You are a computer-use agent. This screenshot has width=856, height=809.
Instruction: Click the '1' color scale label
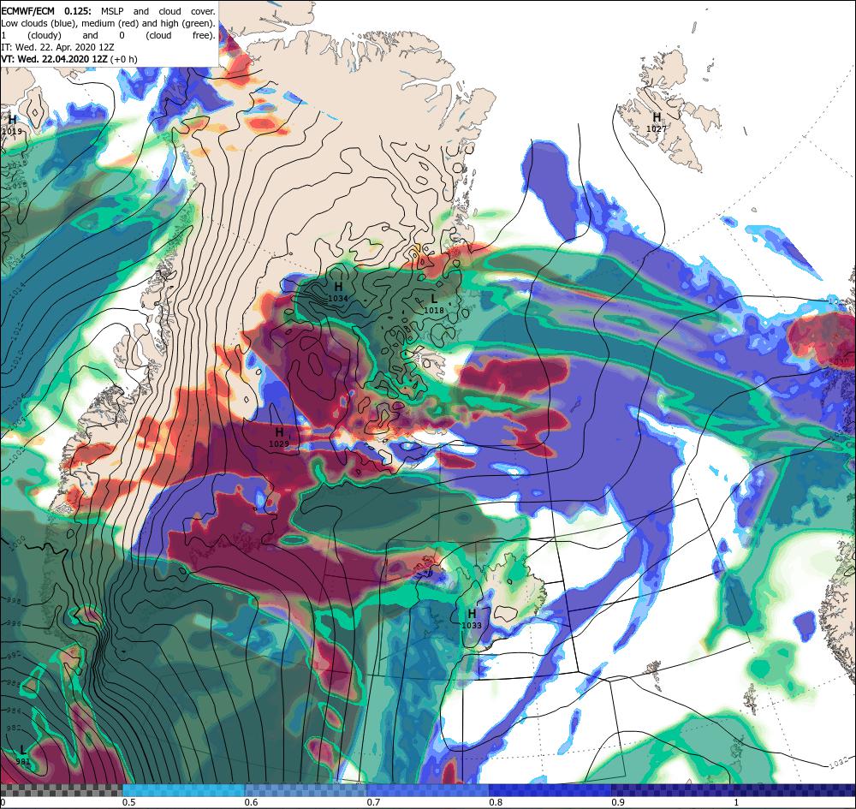[x=736, y=802]
